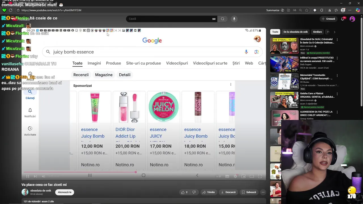Switch to the miniplayer

(243, 176)
